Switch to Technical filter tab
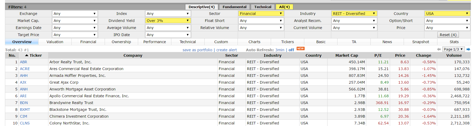Image resolution: width=473 pixels, height=126 pixels. click(263, 7)
